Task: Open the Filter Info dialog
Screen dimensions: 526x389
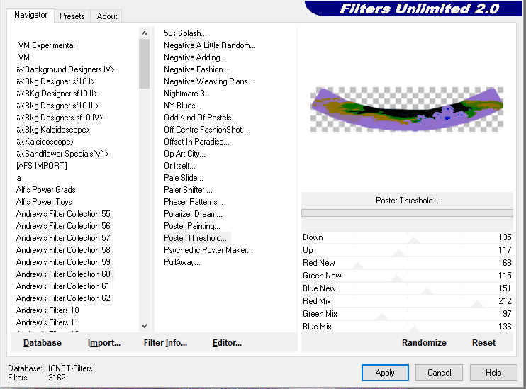Action: (x=165, y=343)
